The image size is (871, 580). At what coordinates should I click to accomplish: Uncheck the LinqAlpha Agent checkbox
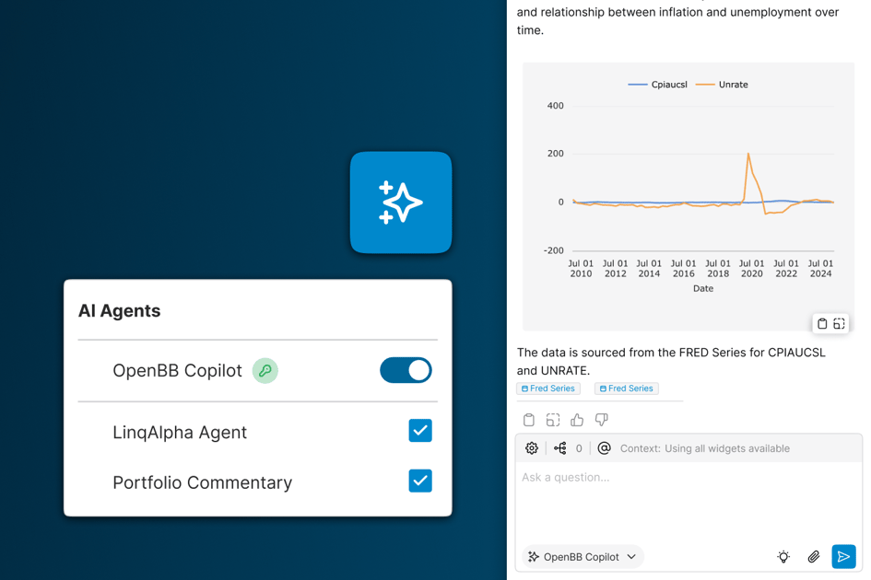pos(420,431)
